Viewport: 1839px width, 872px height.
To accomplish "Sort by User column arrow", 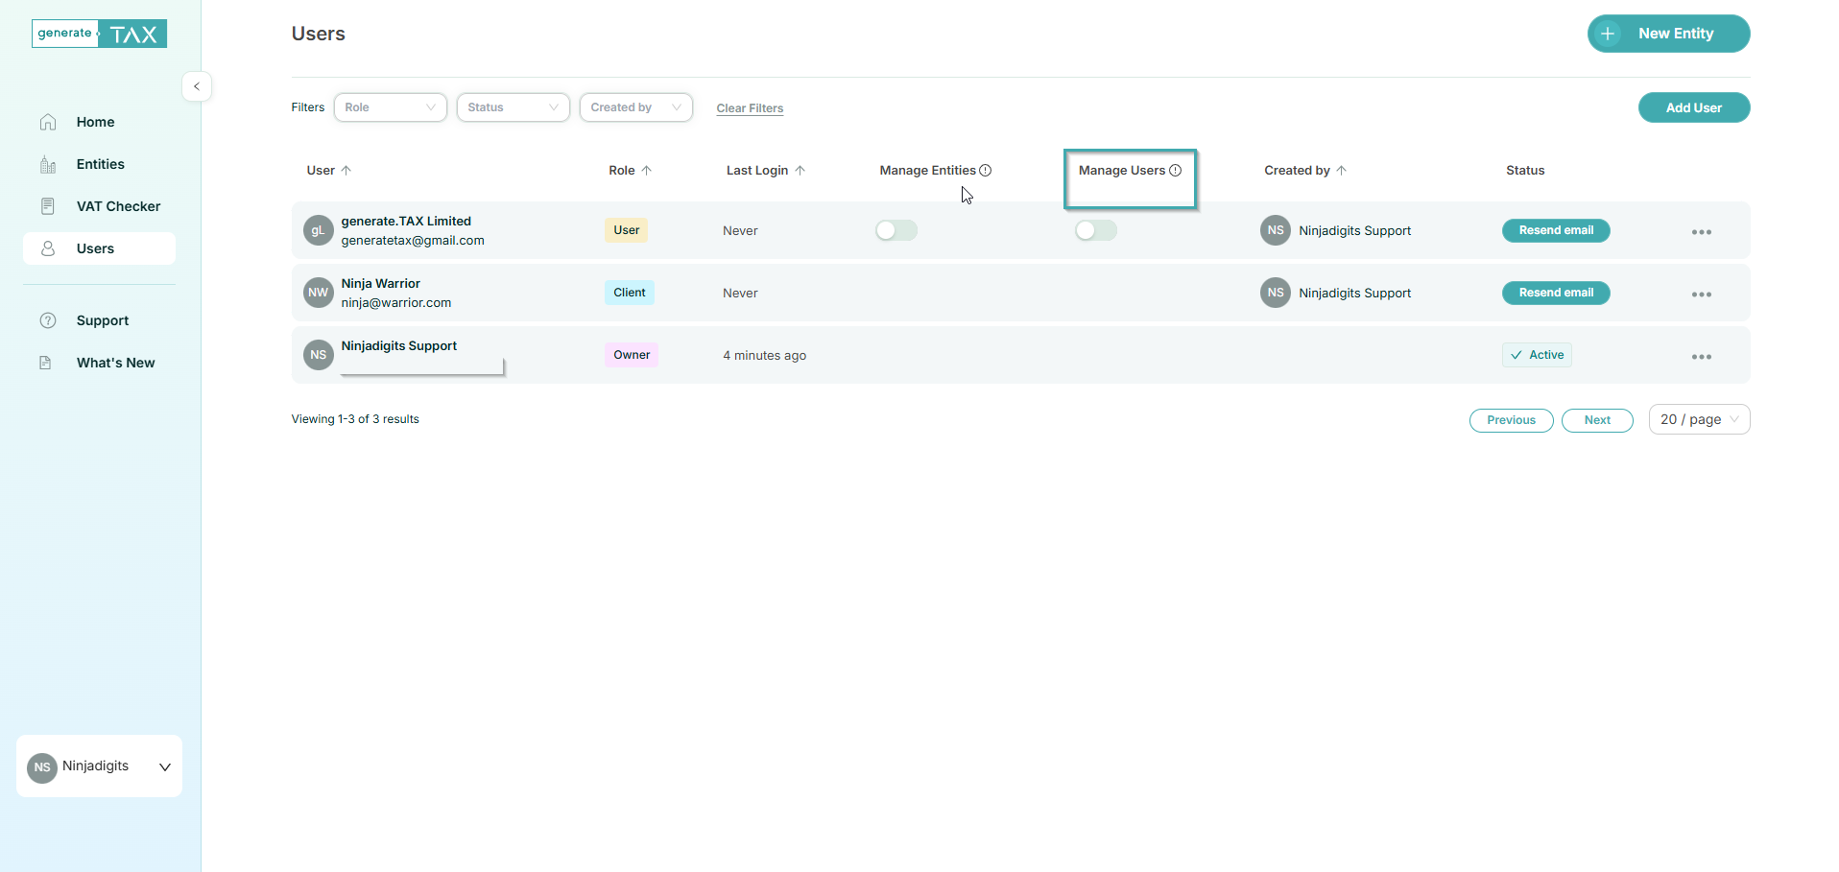I will click(346, 171).
